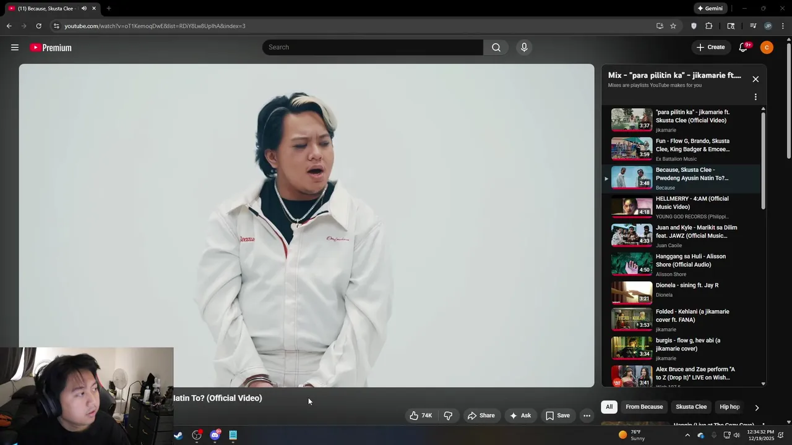Click the search magnifier button
Viewport: 792px width, 445px height.
coord(496,48)
